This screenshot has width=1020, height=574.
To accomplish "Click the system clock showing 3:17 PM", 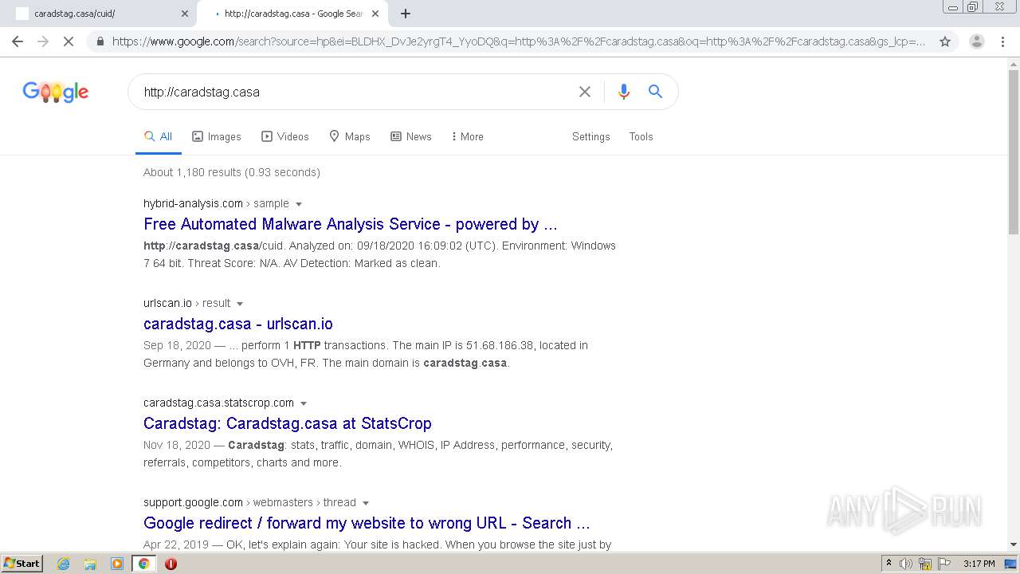I will coord(979,564).
